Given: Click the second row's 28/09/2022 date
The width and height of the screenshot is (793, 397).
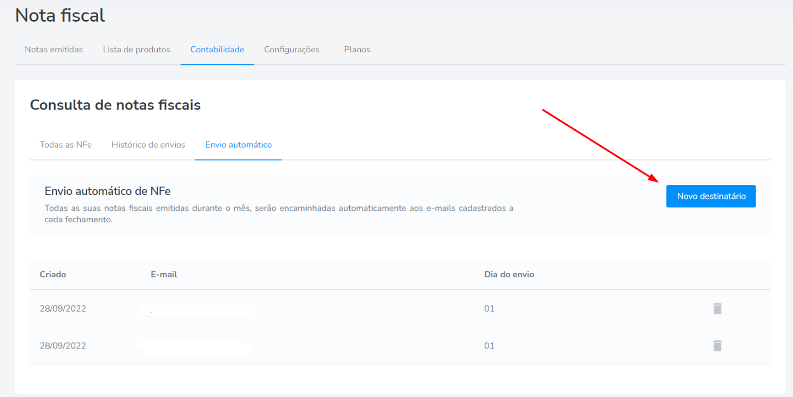Looking at the screenshot, I should 63,346.
